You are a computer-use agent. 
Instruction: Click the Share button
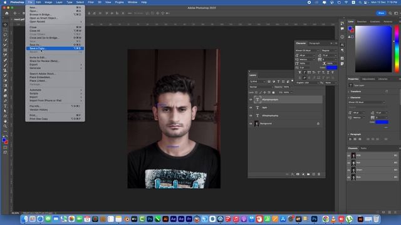[381, 13]
